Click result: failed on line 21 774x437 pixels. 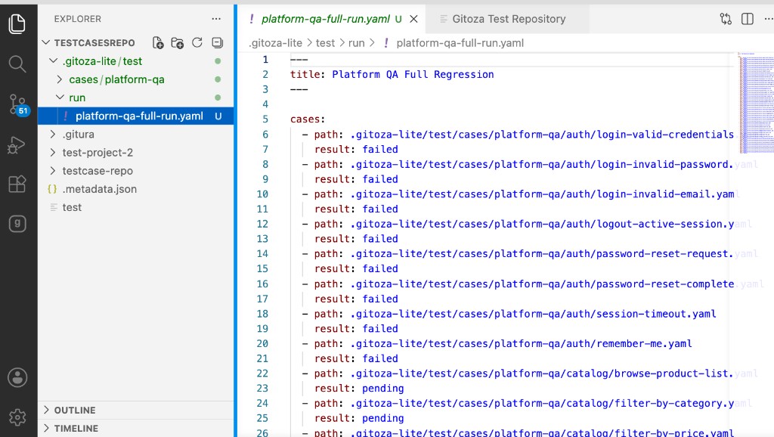pos(356,358)
